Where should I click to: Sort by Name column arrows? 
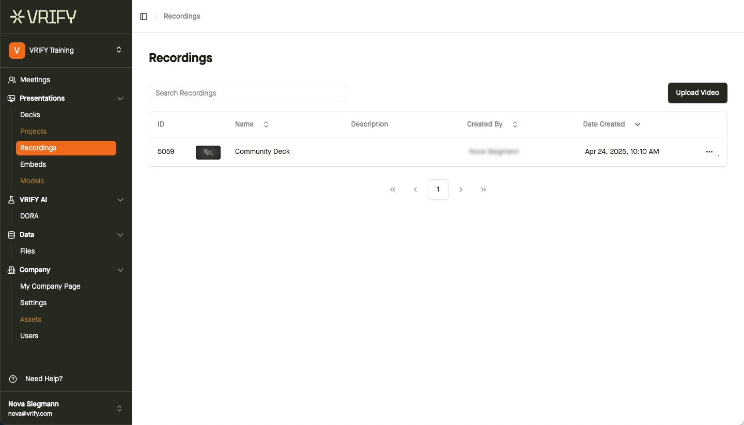(266, 124)
